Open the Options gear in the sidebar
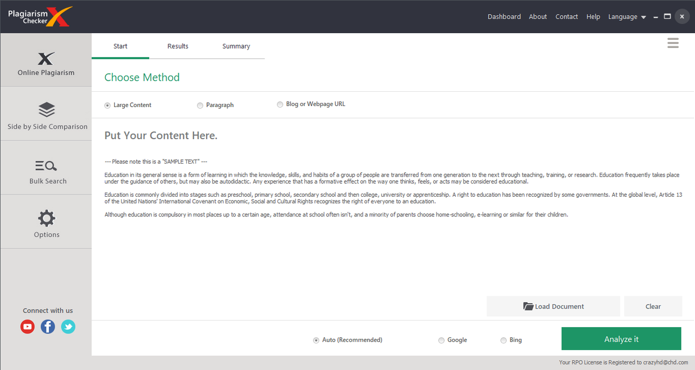The width and height of the screenshot is (695, 370). [46, 222]
